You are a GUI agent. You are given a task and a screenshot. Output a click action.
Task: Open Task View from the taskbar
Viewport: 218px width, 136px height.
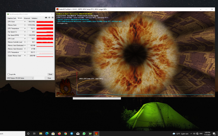click(34, 134)
